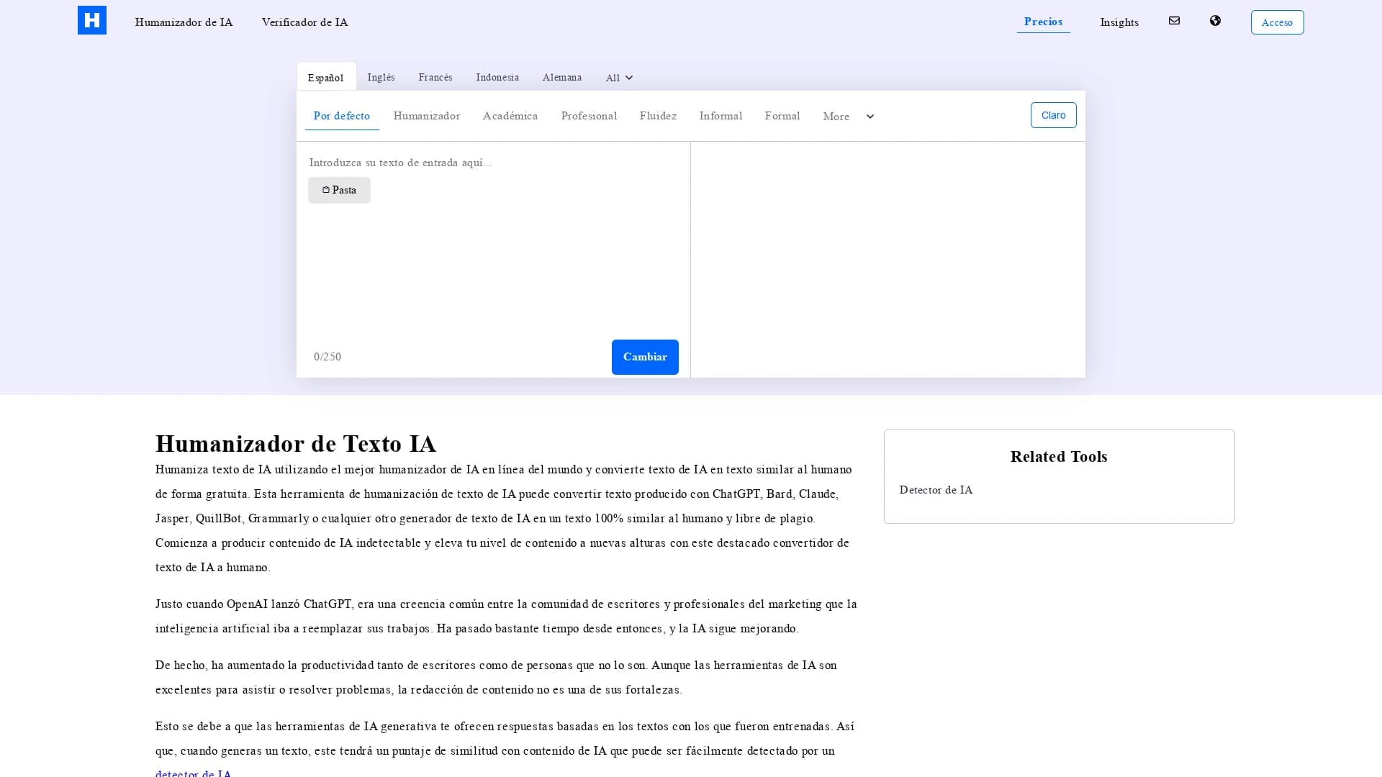Pick the Profesional mode tab
1382x777 pixels.
(589, 116)
